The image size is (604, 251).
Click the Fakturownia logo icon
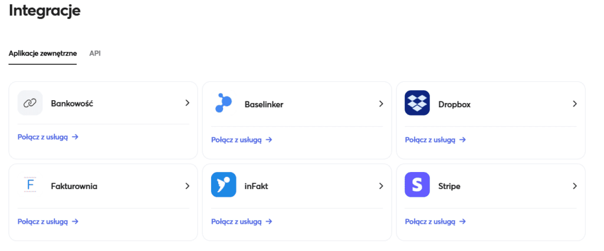point(30,185)
